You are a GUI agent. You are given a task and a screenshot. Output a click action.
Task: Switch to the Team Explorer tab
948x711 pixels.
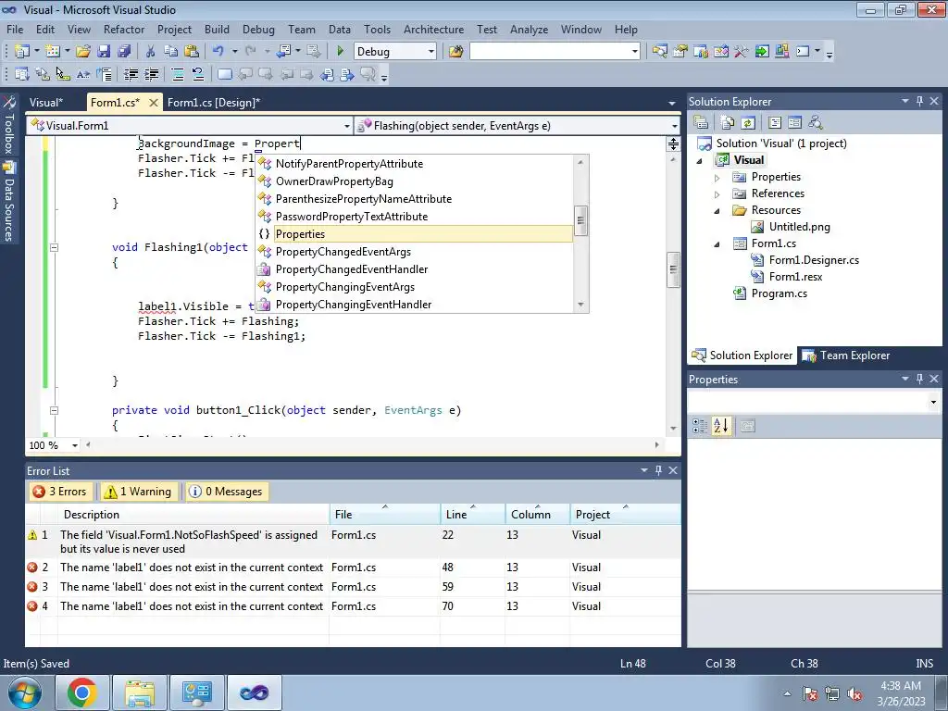point(847,355)
